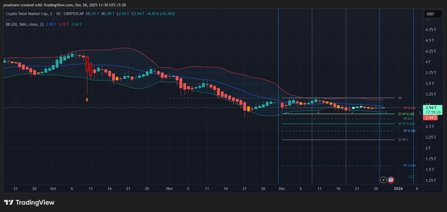Click the red 2.94 T price tag
Image resolution: width=447 pixels, height=212 pixels.
pos(430,118)
